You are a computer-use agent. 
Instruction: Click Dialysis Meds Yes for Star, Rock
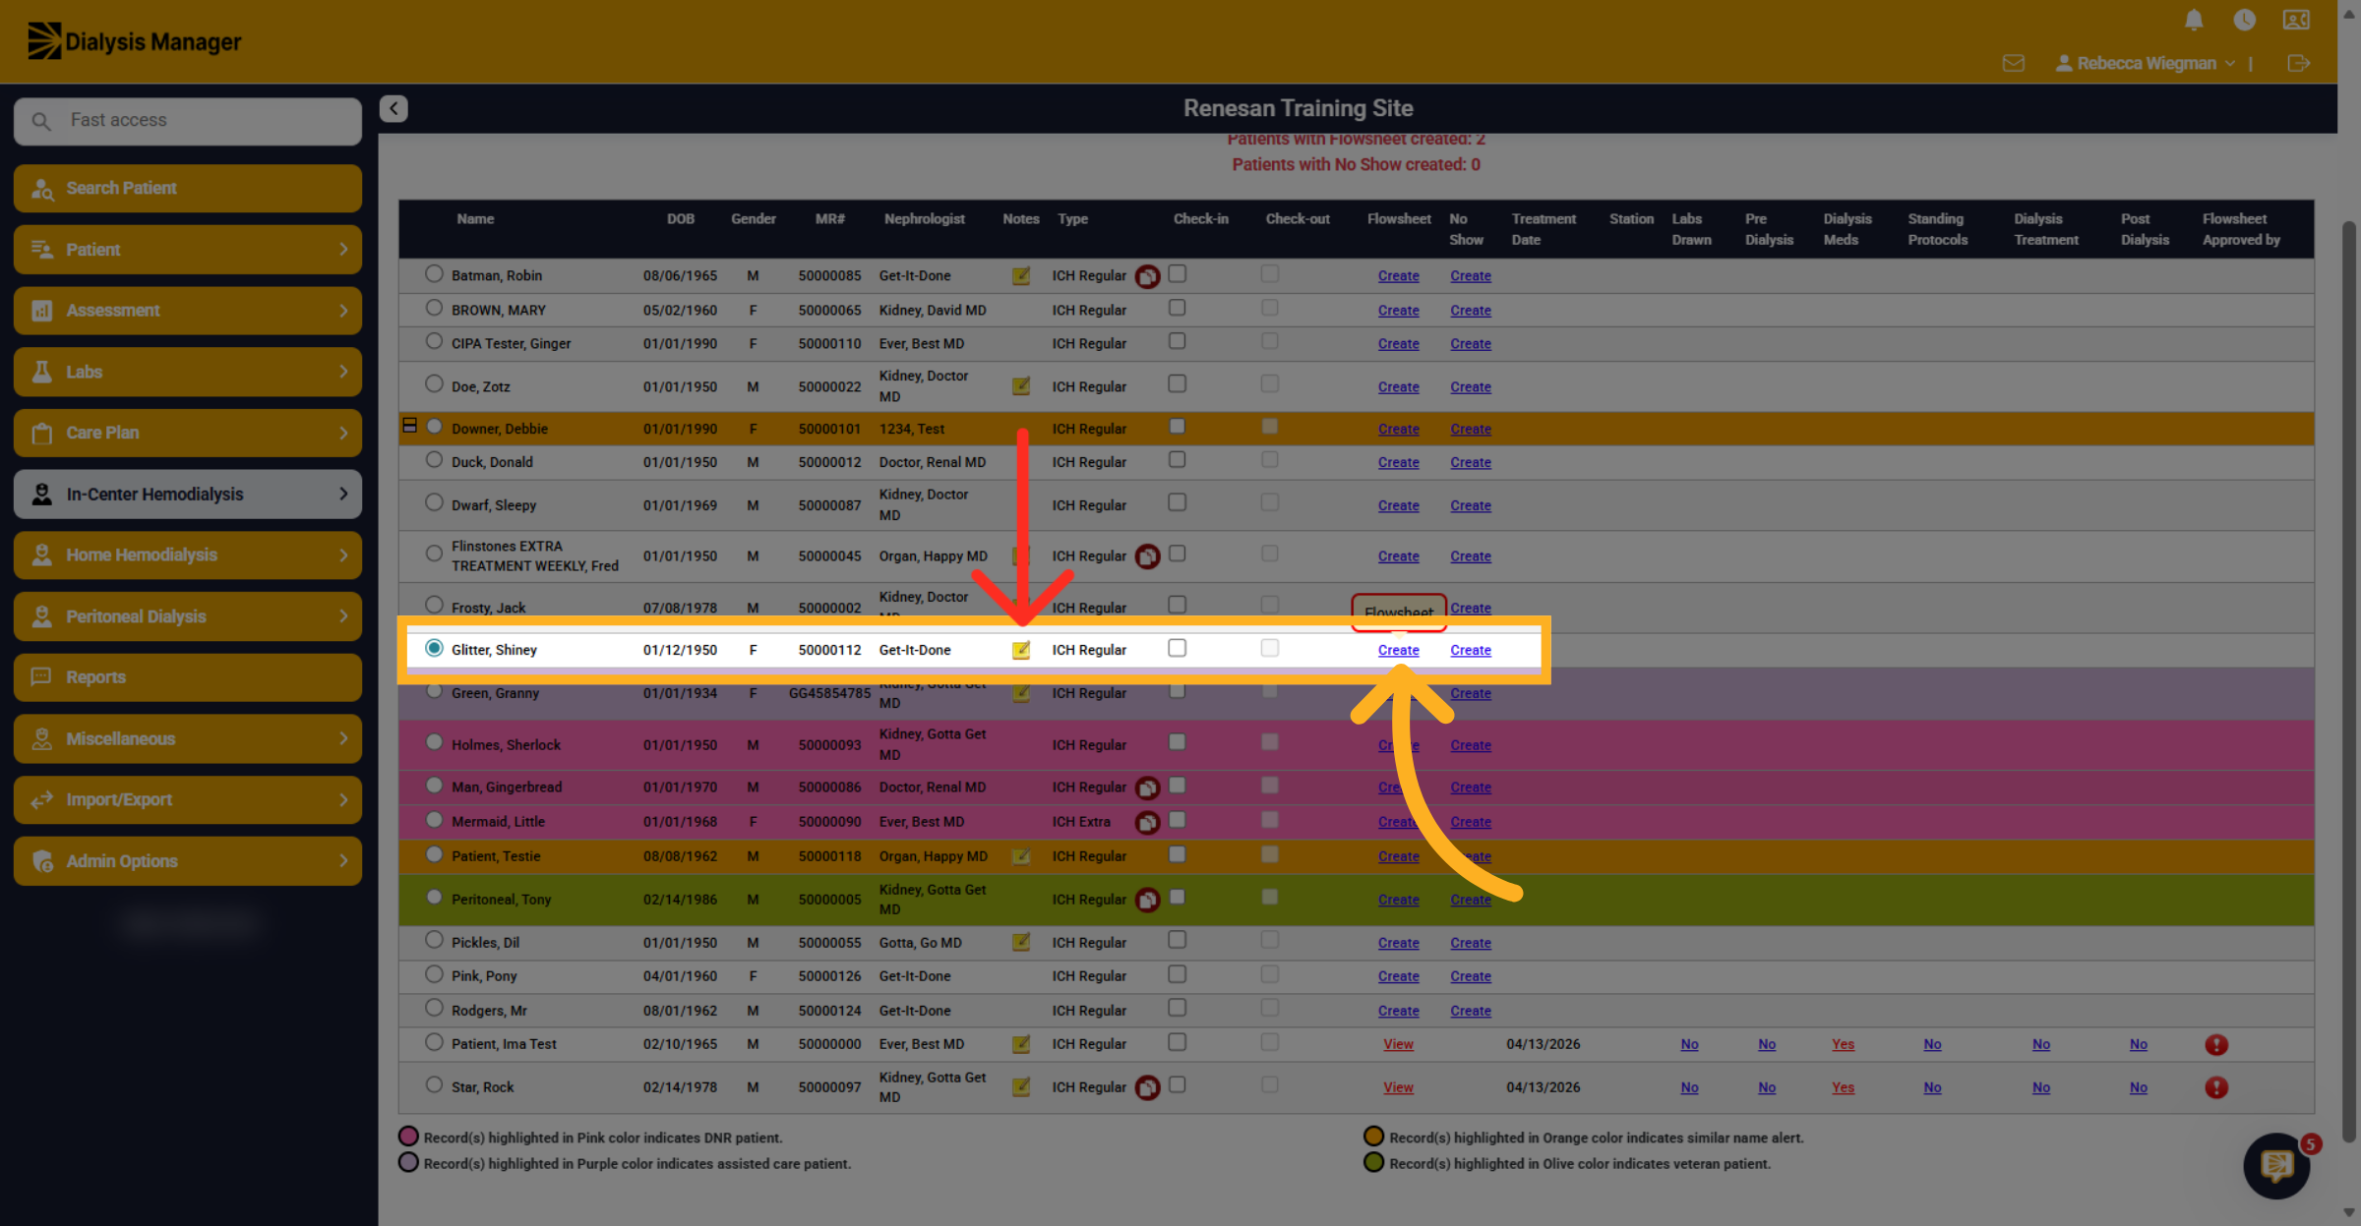click(1843, 1087)
